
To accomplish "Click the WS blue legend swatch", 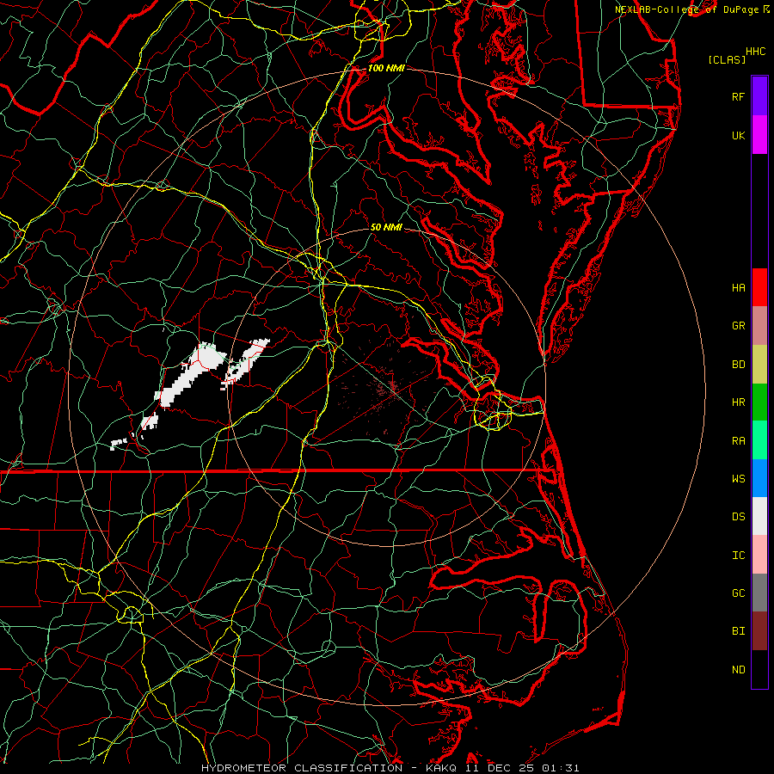I will pyautogui.click(x=759, y=478).
